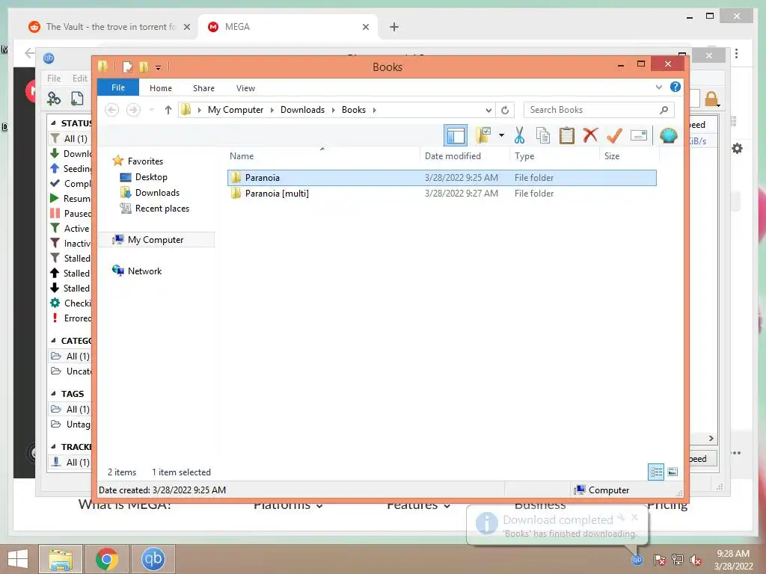
Task: Open the recent locations dropdown
Action: [x=151, y=110]
